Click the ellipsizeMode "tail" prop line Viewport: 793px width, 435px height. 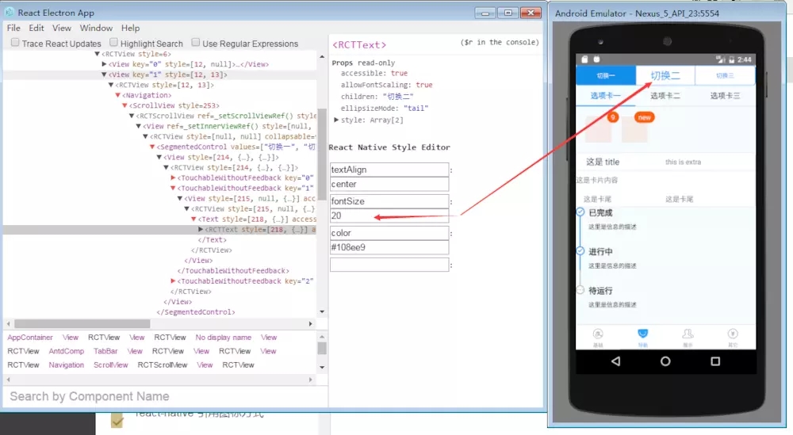[x=385, y=108]
